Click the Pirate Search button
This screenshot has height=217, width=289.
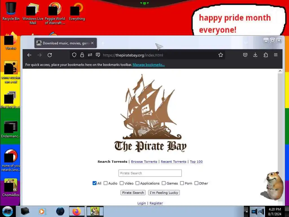click(x=133, y=193)
